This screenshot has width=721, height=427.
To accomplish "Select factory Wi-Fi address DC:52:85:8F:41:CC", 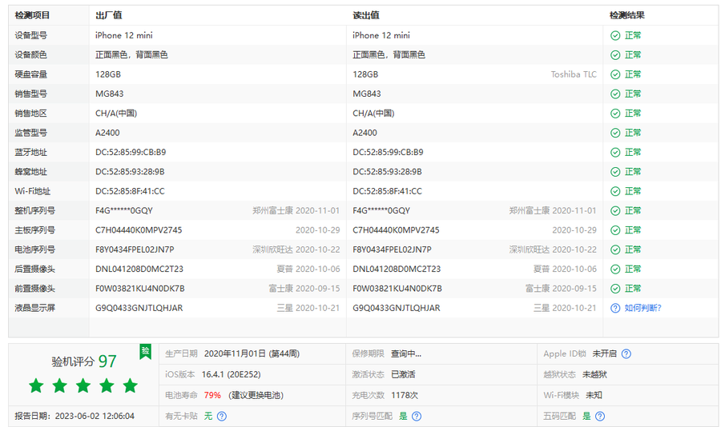I will tap(130, 191).
